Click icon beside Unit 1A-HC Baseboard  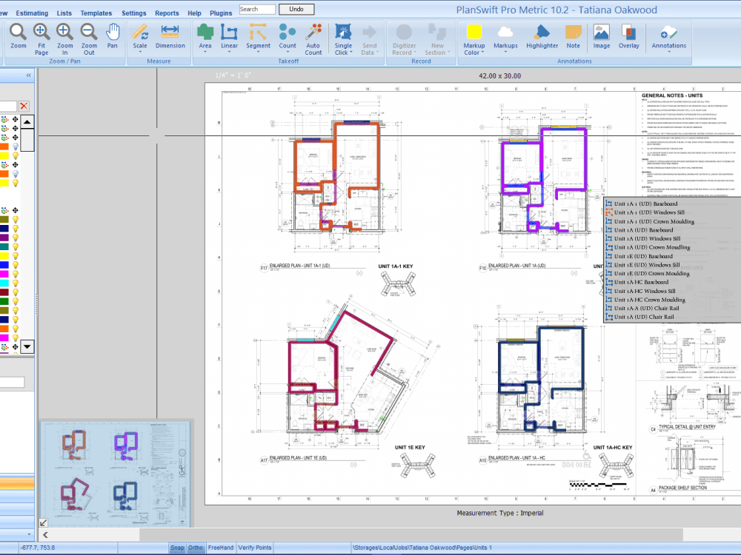click(x=609, y=282)
